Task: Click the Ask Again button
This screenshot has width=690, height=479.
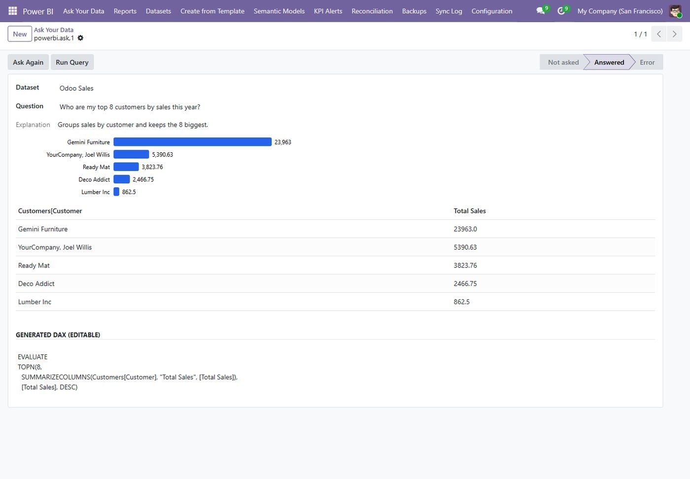Action: coord(28,62)
